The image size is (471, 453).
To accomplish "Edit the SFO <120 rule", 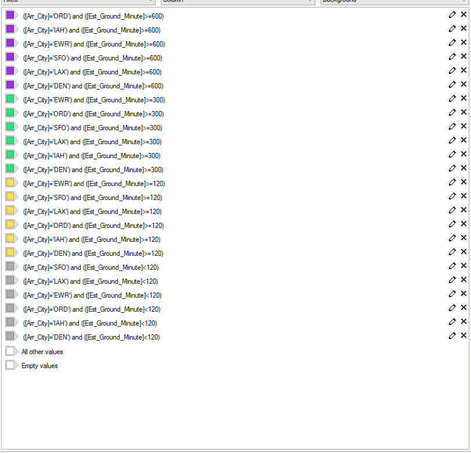I will coord(452,266).
